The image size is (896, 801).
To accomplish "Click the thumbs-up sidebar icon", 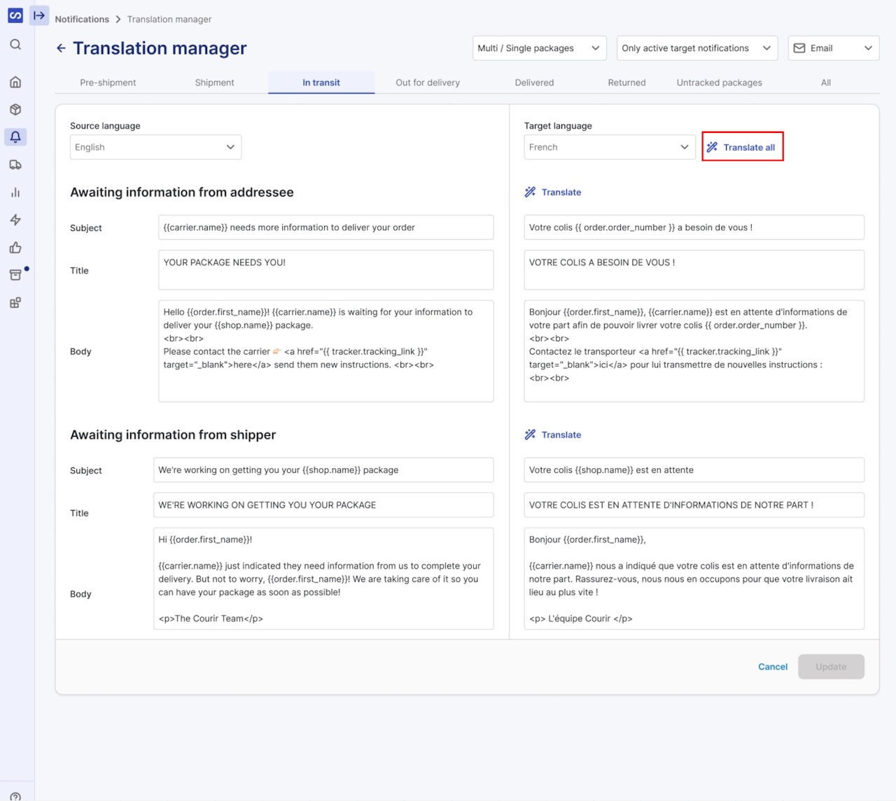I will [15, 248].
